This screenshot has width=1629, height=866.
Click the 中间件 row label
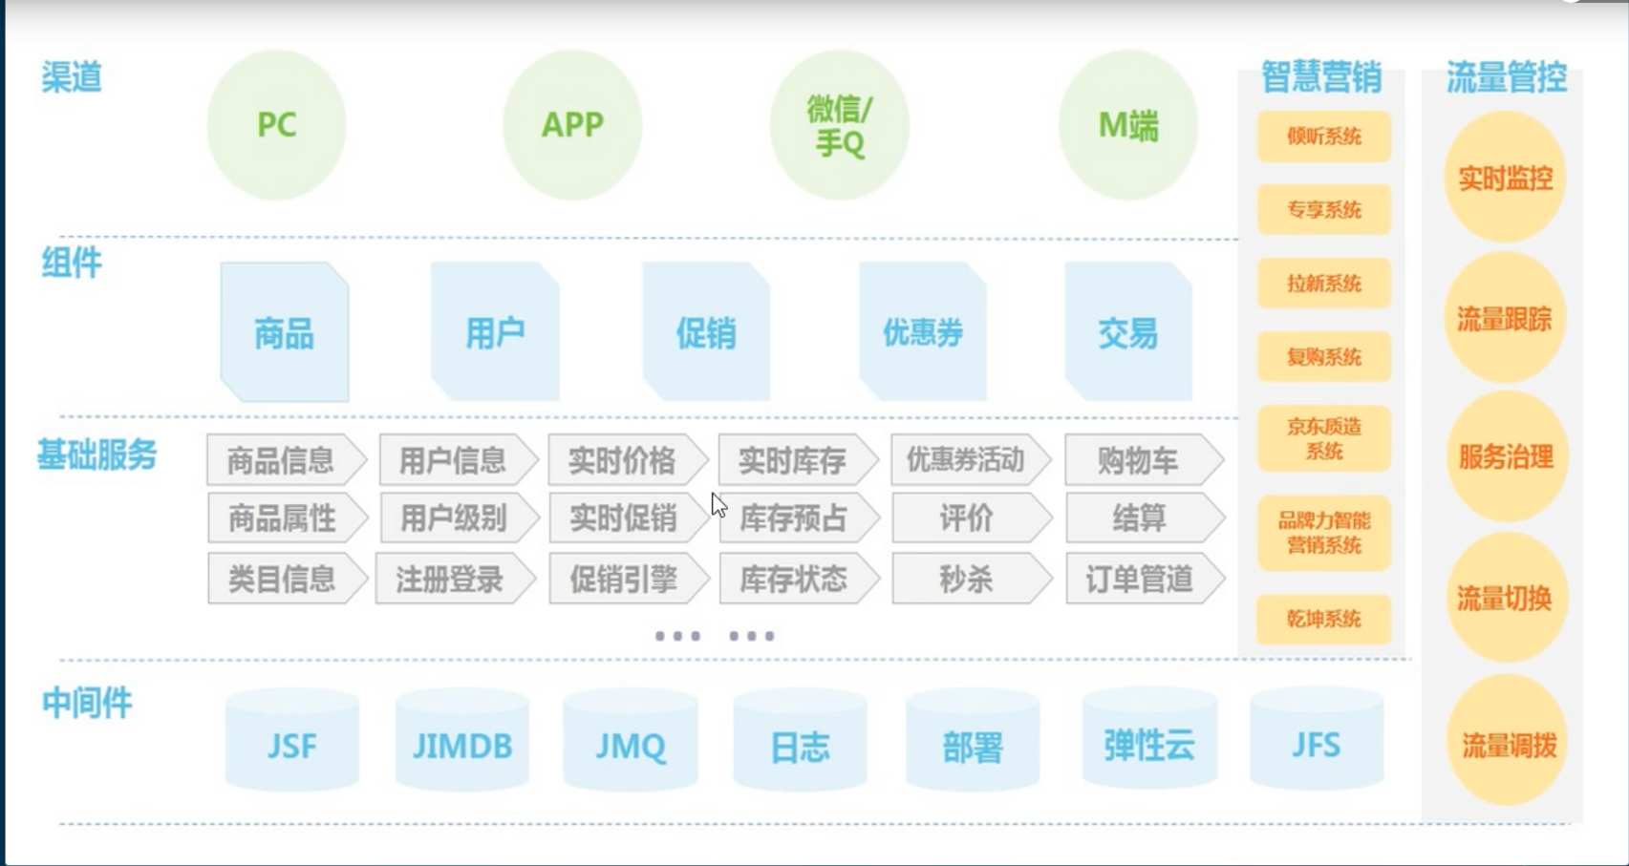(x=87, y=703)
